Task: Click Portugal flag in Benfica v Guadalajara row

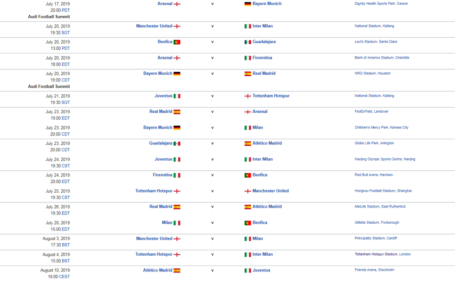Action: point(177,42)
